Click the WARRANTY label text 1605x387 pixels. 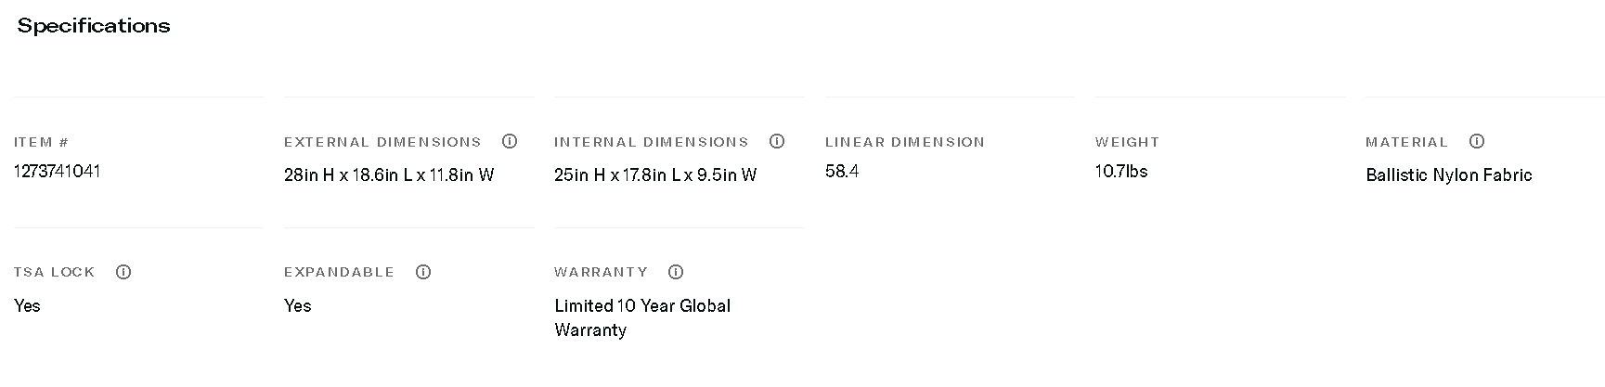[x=601, y=272]
